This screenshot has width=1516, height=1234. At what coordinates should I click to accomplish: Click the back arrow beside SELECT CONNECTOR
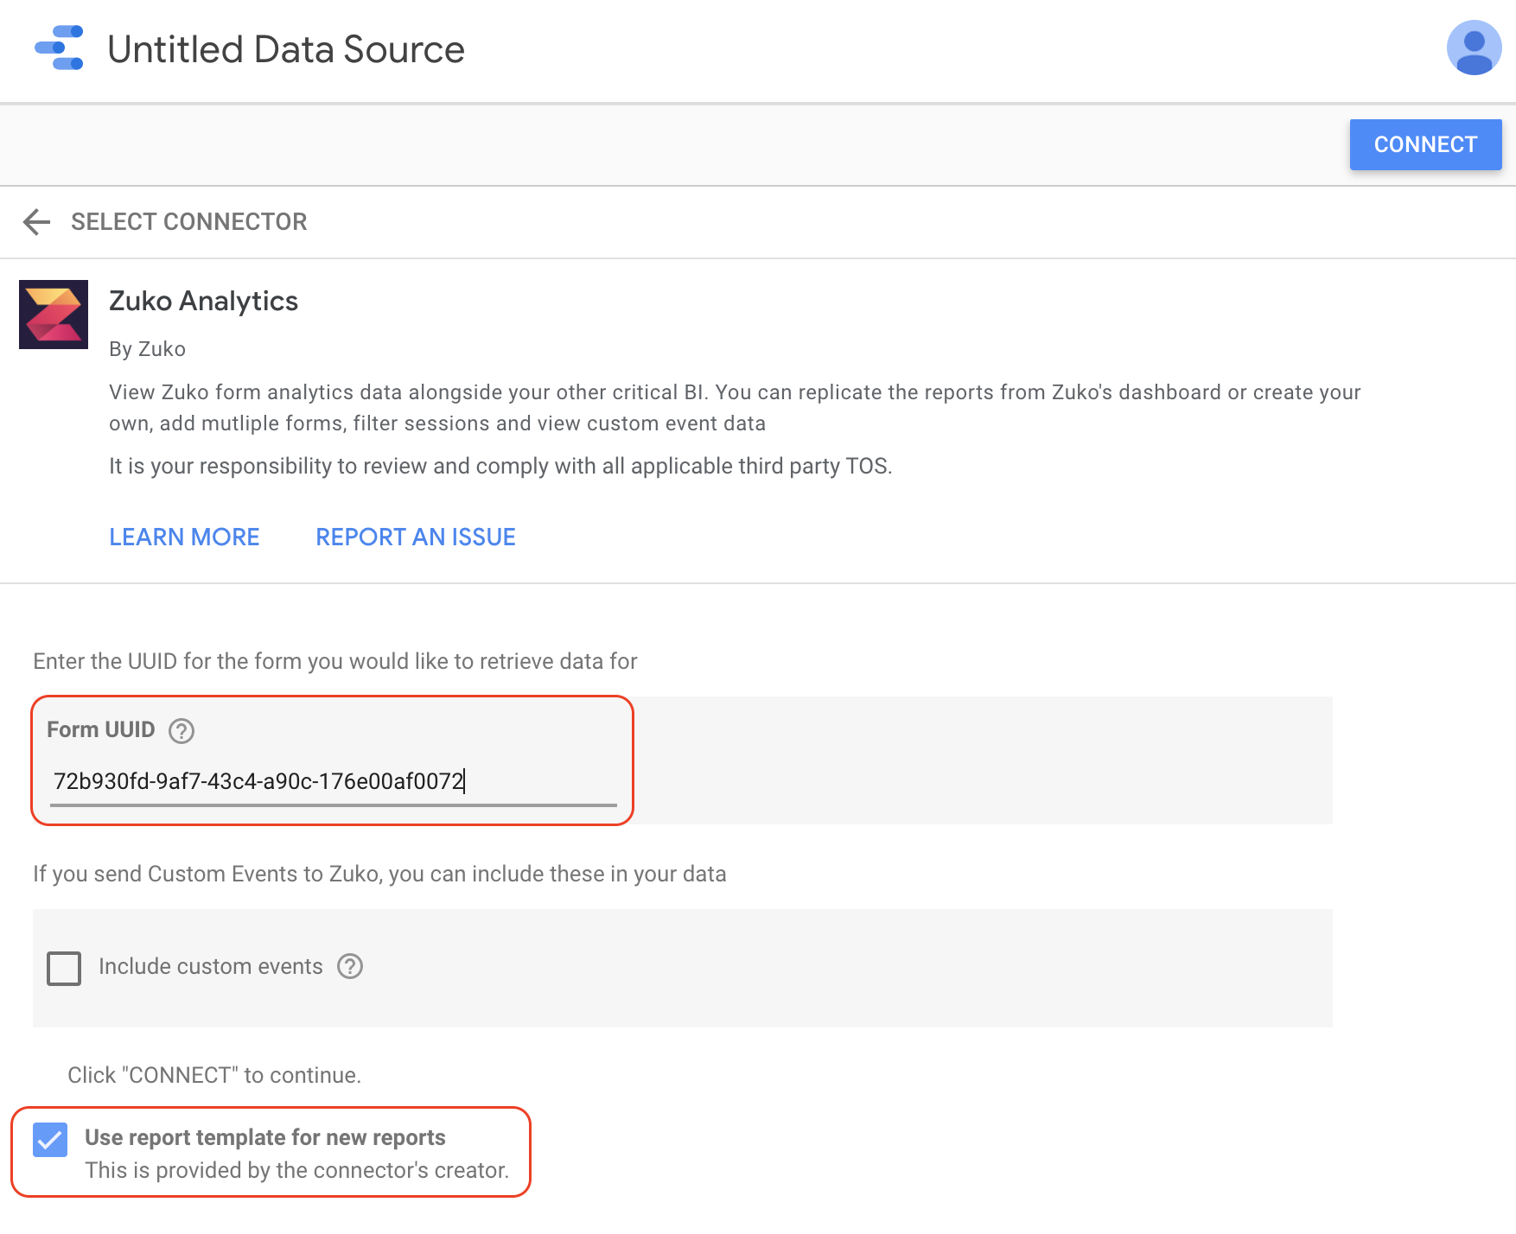pyautogui.click(x=35, y=222)
